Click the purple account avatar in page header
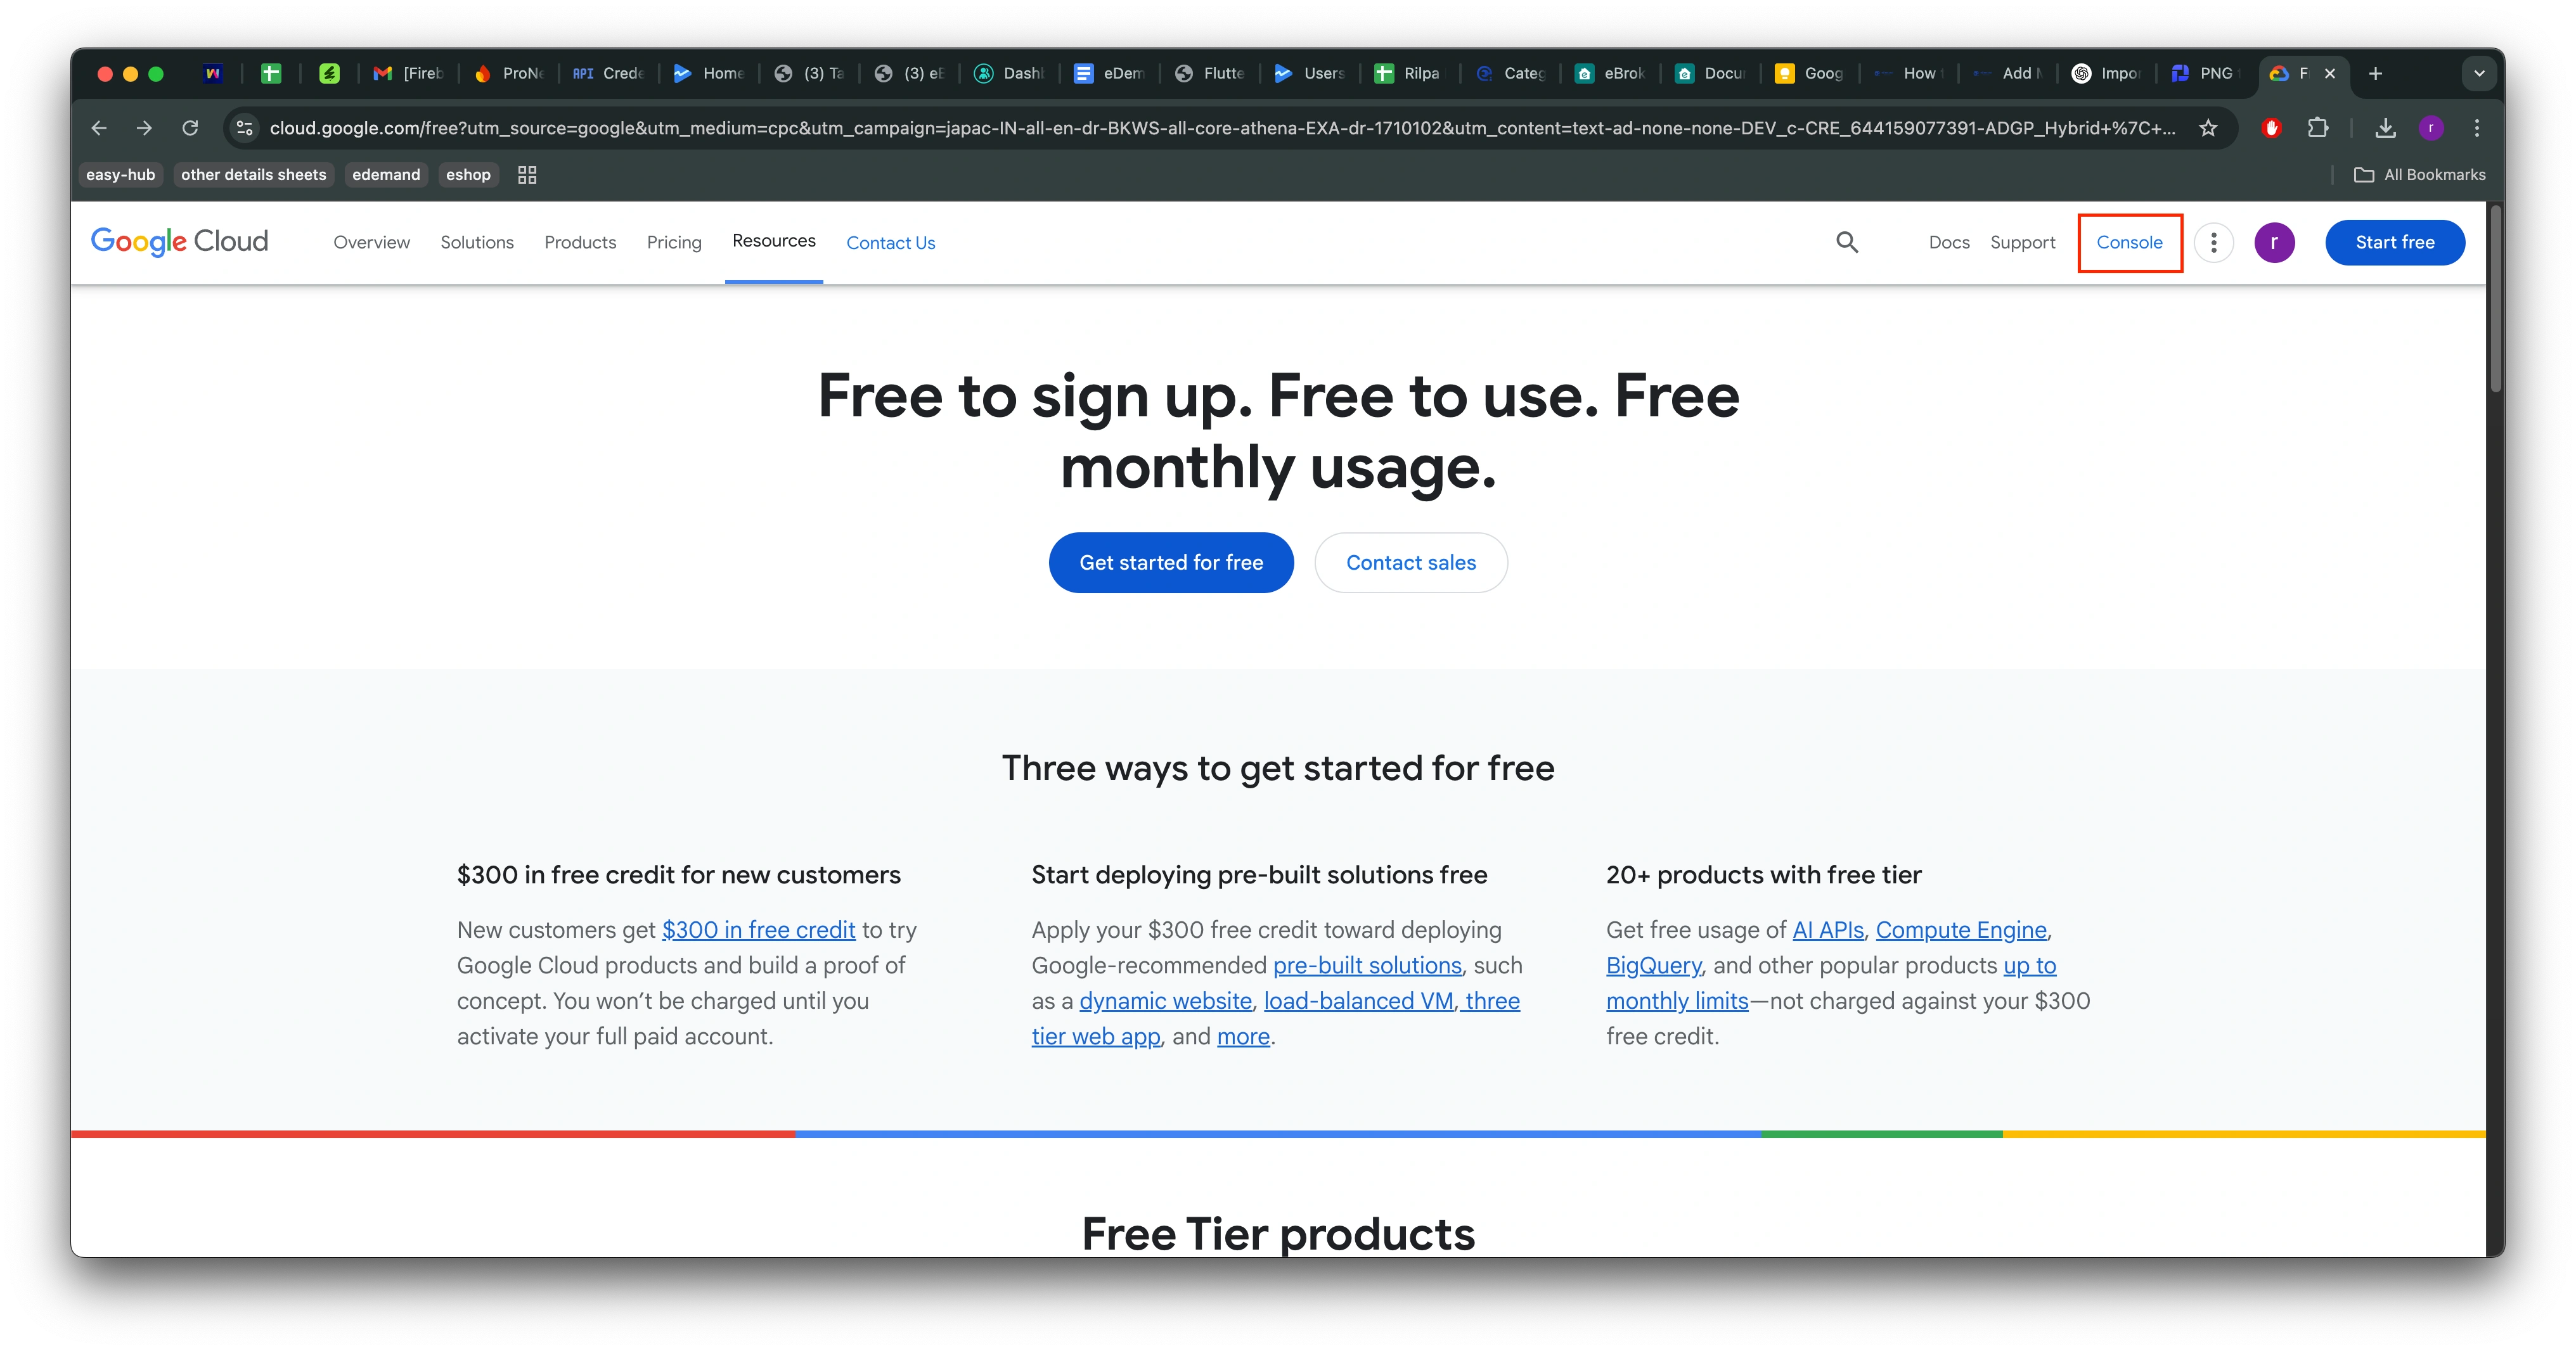The width and height of the screenshot is (2576, 1351). coord(2274,242)
